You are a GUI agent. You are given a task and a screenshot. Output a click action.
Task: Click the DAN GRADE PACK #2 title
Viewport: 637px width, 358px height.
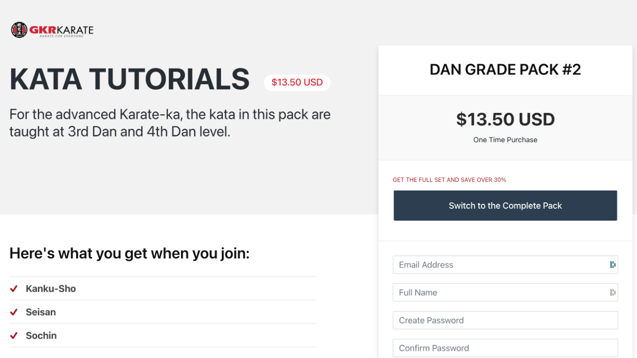505,70
